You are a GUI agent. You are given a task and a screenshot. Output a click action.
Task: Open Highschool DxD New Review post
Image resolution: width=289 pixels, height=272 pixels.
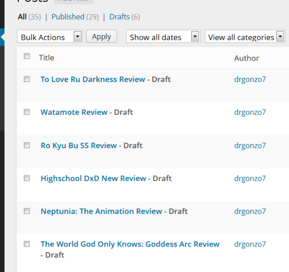pyautogui.click(x=93, y=178)
